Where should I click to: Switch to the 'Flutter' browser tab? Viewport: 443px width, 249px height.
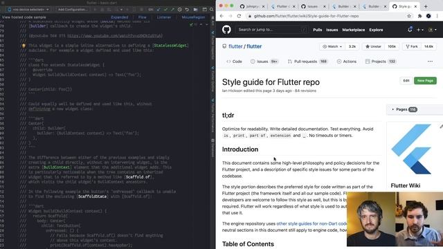tap(282, 6)
